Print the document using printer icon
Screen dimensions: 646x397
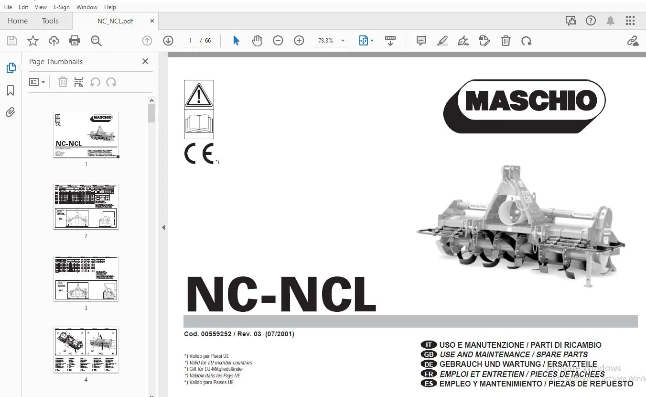pos(75,41)
